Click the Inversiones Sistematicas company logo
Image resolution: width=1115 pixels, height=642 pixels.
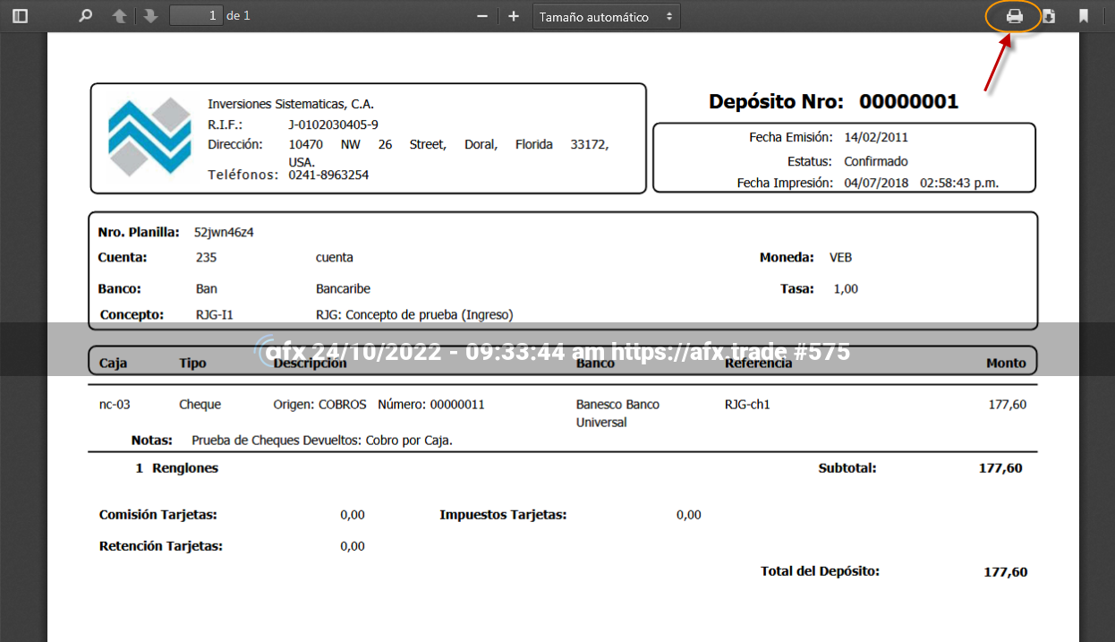coord(149,137)
